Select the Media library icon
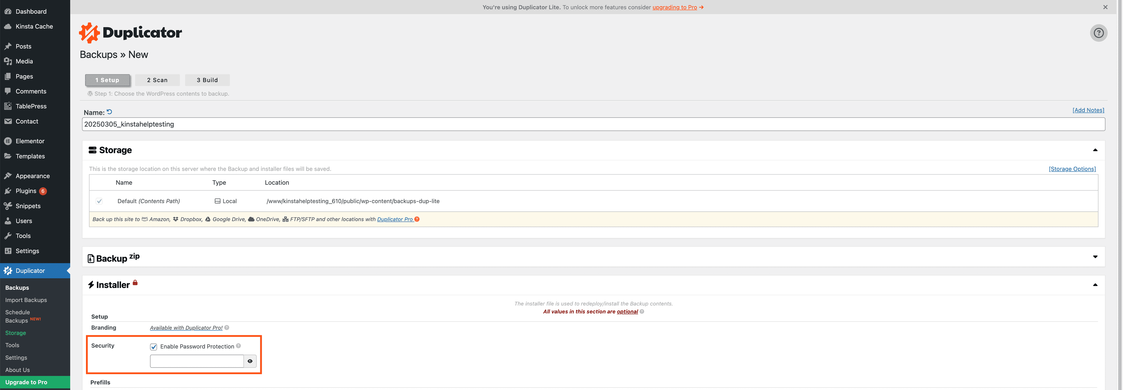This screenshot has width=1123, height=390. (8, 61)
